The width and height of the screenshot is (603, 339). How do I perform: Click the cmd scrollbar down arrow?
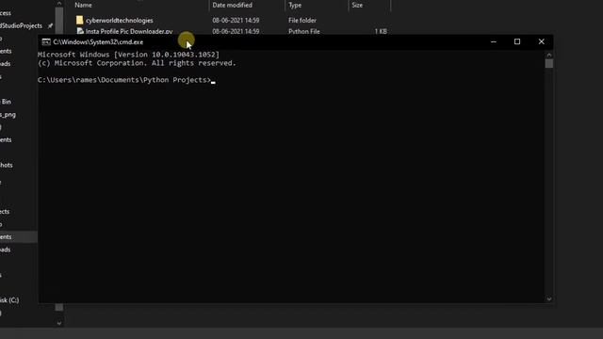point(548,299)
